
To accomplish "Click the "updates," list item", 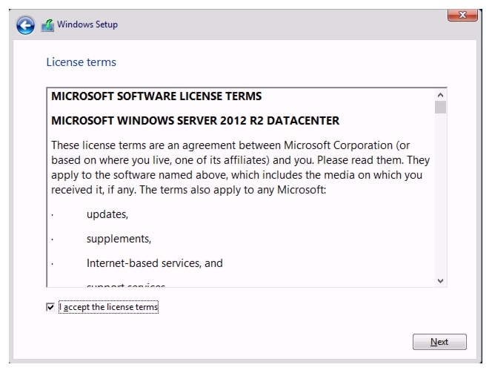I will [107, 214].
